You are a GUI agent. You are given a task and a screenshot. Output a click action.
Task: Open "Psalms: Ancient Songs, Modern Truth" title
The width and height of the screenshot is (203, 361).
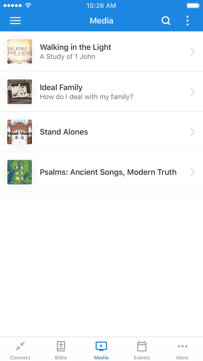[x=108, y=172]
